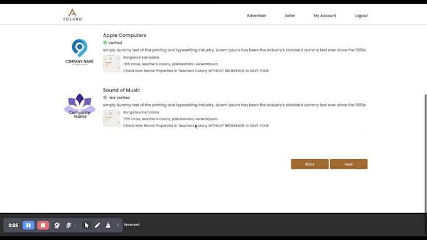Click Bangalore Karnataka under Sound of Music
Image resolution: width=427 pixels, height=240 pixels.
(141, 112)
